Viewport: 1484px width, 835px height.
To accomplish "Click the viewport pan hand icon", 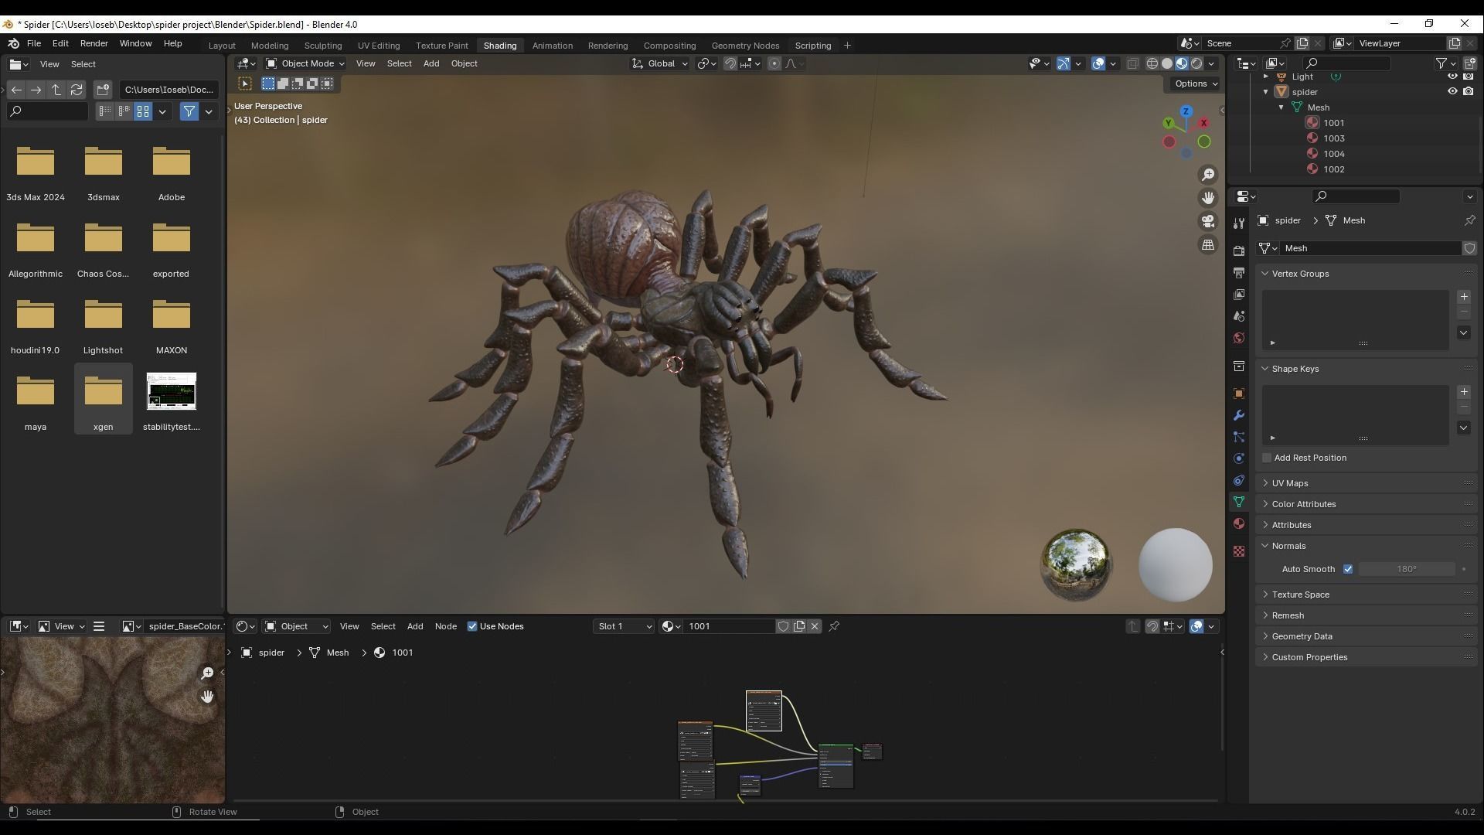I will tap(1208, 198).
